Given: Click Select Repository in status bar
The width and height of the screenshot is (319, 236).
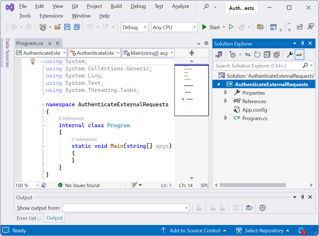Looking at the screenshot, I should [263, 231].
